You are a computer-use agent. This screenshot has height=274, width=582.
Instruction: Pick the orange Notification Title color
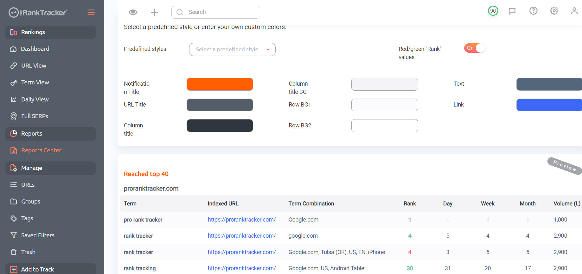click(220, 84)
